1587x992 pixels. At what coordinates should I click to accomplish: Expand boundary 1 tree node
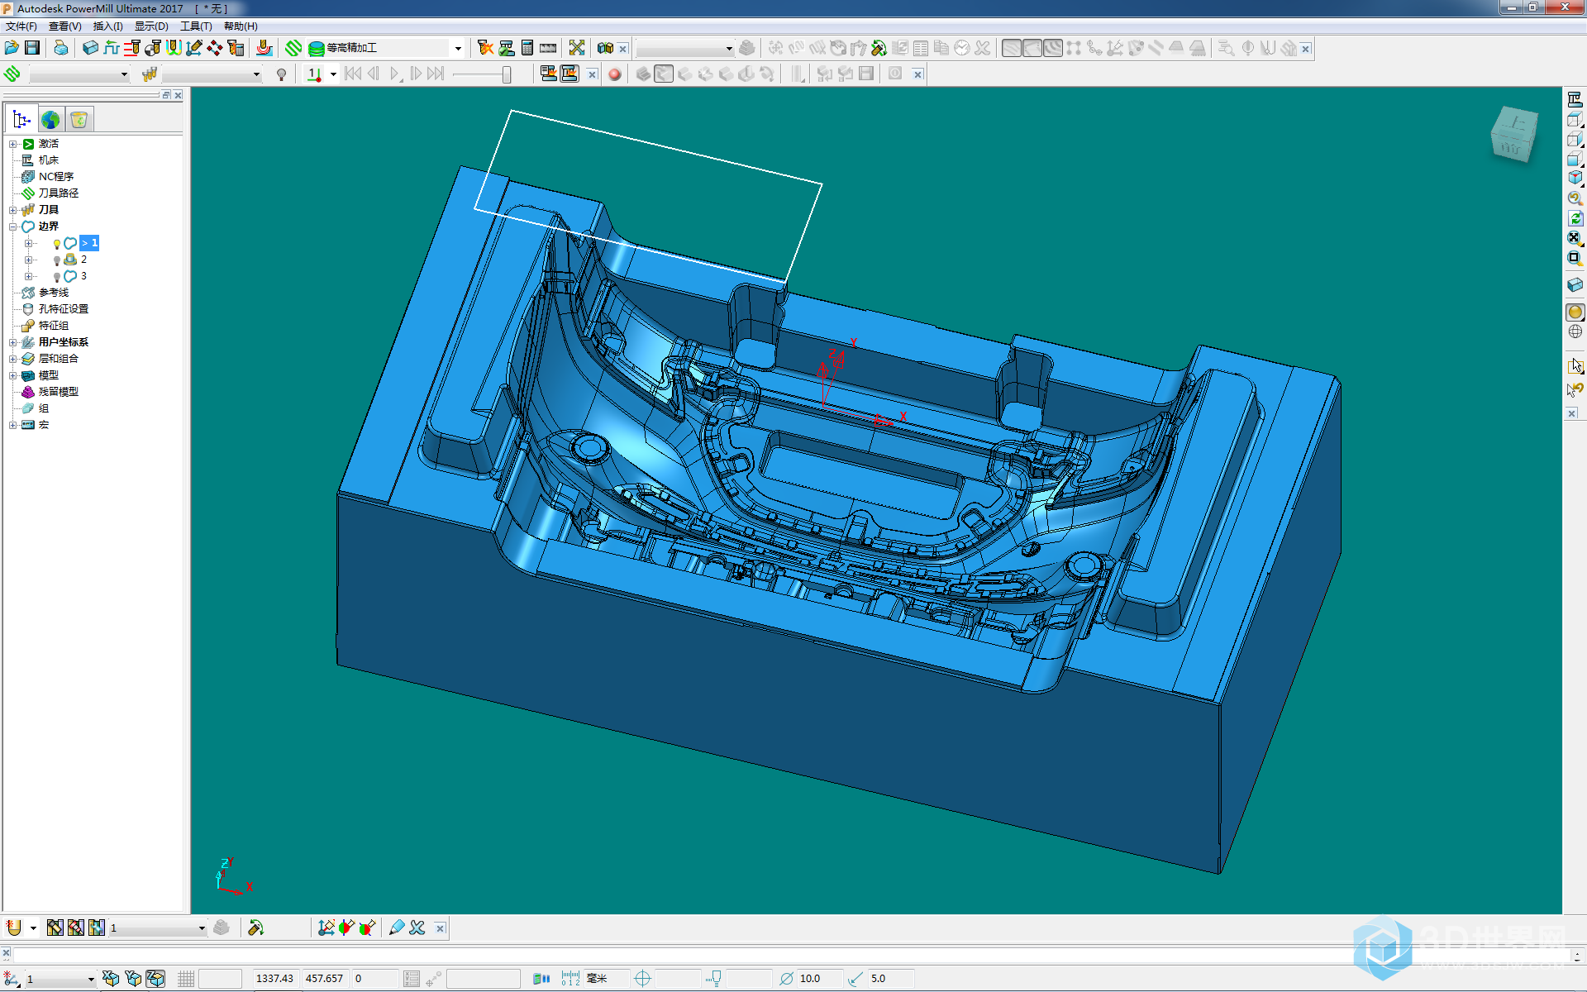28,243
